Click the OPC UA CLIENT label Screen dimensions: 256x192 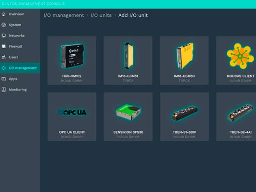[x=72, y=132]
